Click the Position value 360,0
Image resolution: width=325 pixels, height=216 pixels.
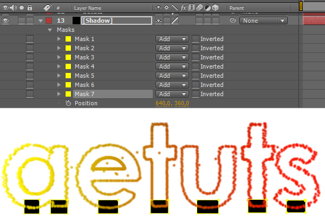pos(181,103)
